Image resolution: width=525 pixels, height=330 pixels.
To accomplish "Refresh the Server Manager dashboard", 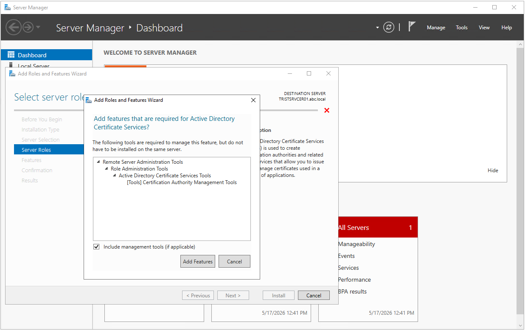I will tap(389, 27).
